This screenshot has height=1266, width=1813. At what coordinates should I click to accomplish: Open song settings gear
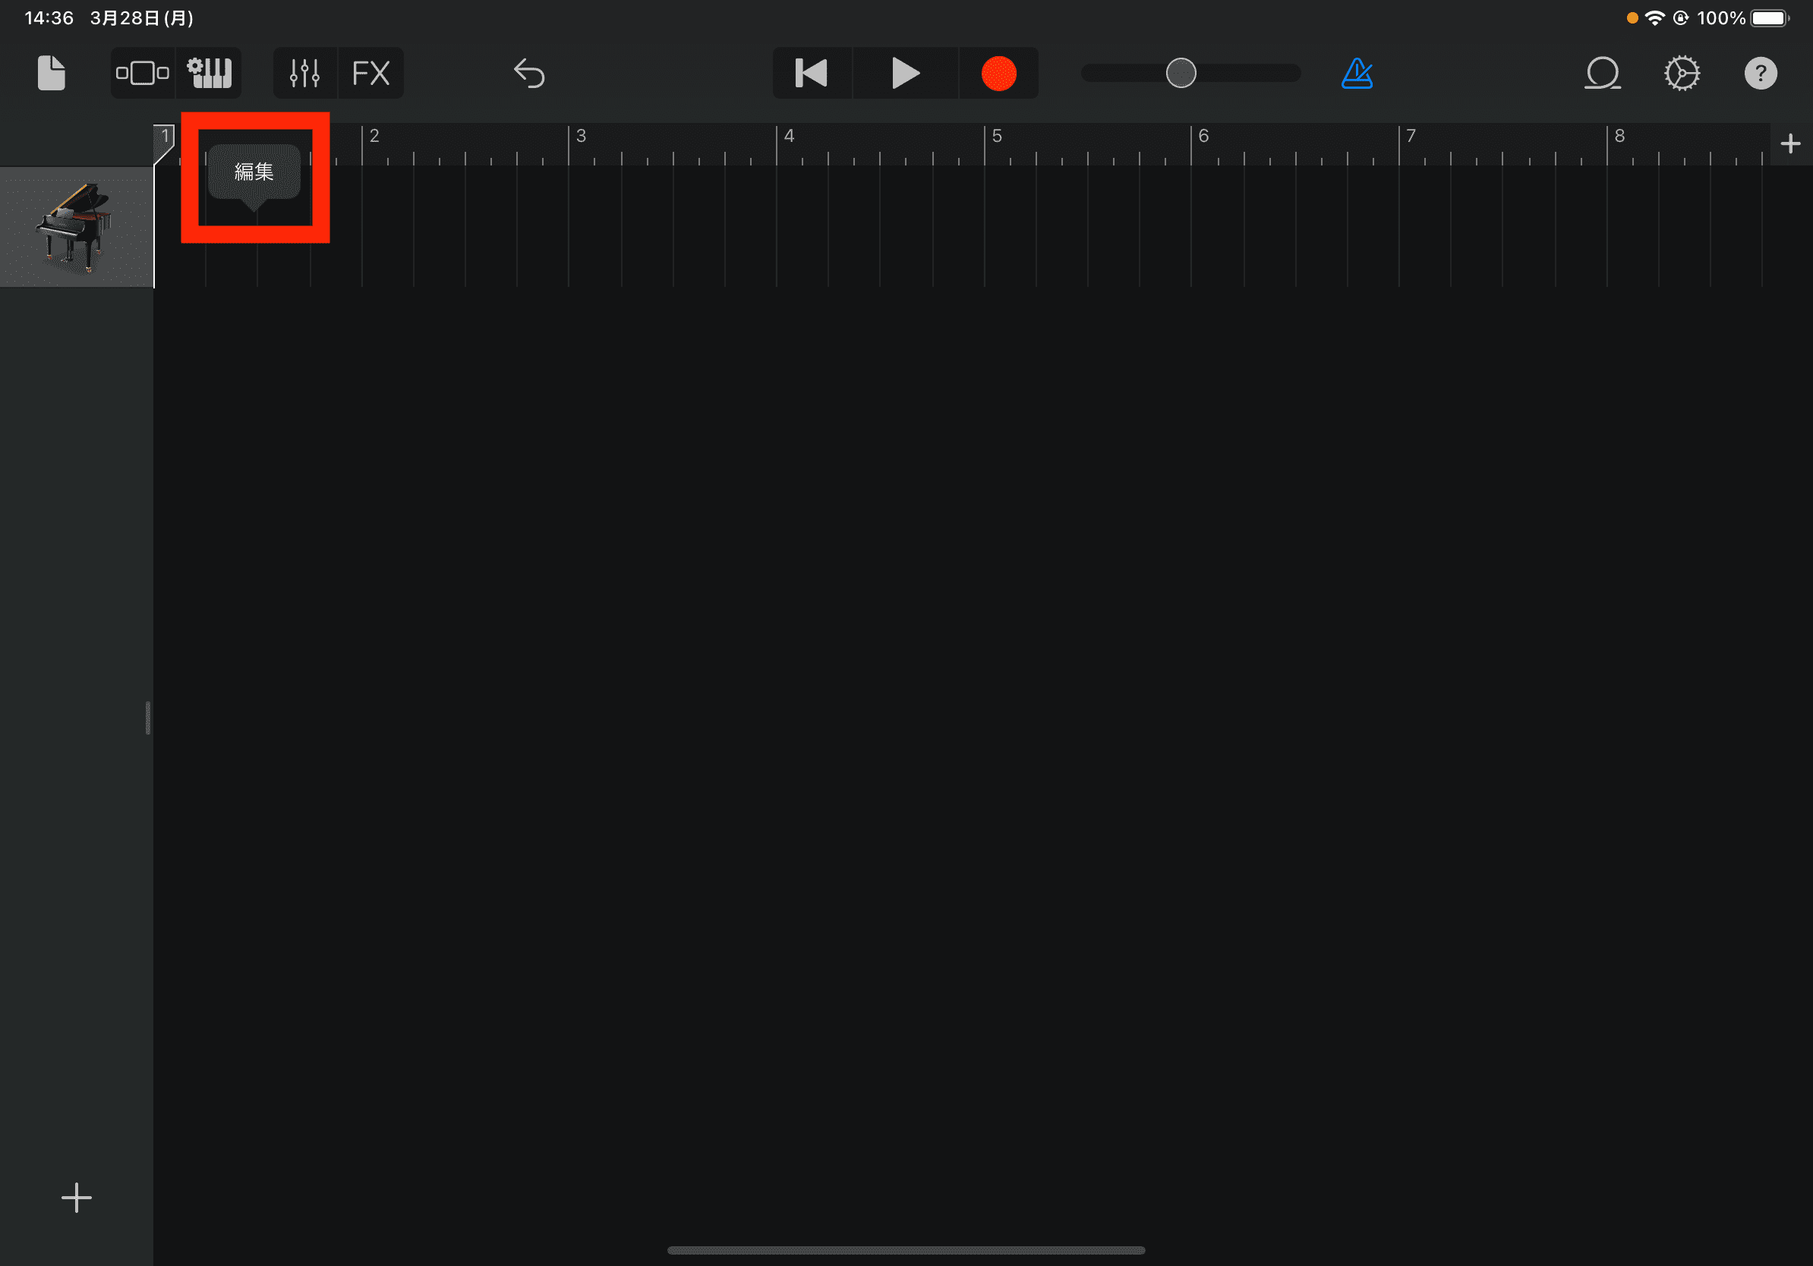tap(1682, 74)
